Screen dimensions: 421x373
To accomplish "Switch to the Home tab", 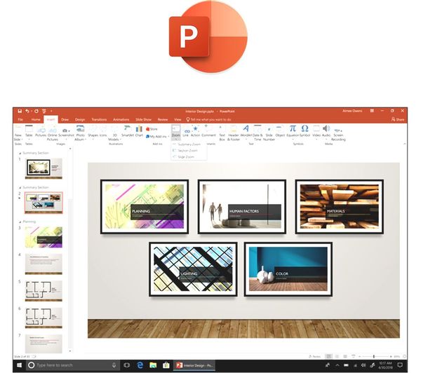I will pos(36,119).
